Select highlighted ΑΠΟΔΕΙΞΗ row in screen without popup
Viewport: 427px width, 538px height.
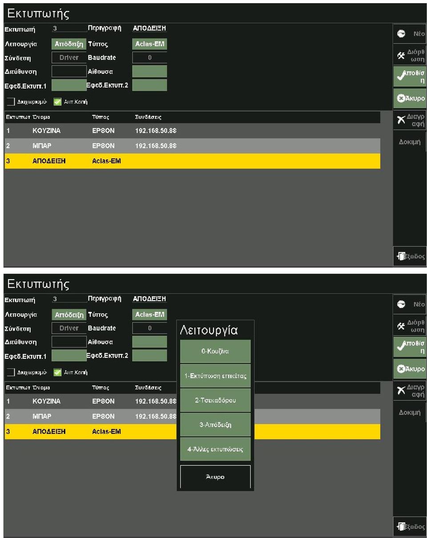(x=193, y=161)
